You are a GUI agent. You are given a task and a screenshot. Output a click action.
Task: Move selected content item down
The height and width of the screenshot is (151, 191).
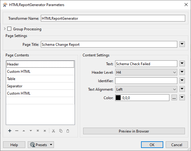31,131
